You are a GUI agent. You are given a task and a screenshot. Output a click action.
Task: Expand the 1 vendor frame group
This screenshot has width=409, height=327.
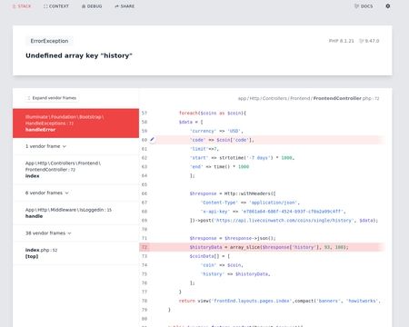tap(45, 146)
